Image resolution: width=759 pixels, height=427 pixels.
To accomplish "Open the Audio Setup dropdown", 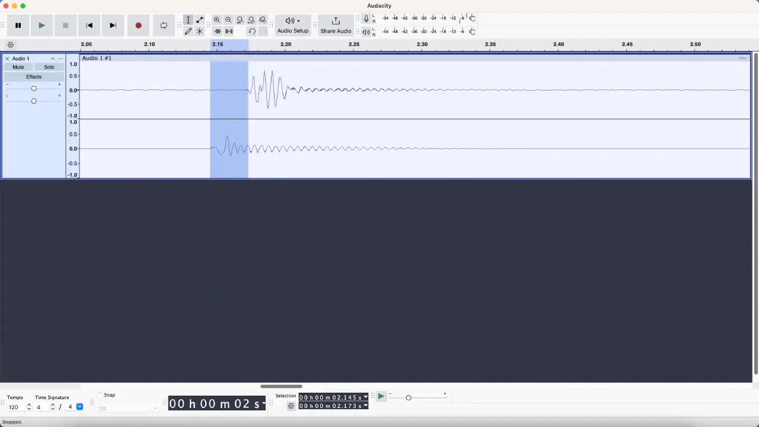I will click(x=293, y=25).
